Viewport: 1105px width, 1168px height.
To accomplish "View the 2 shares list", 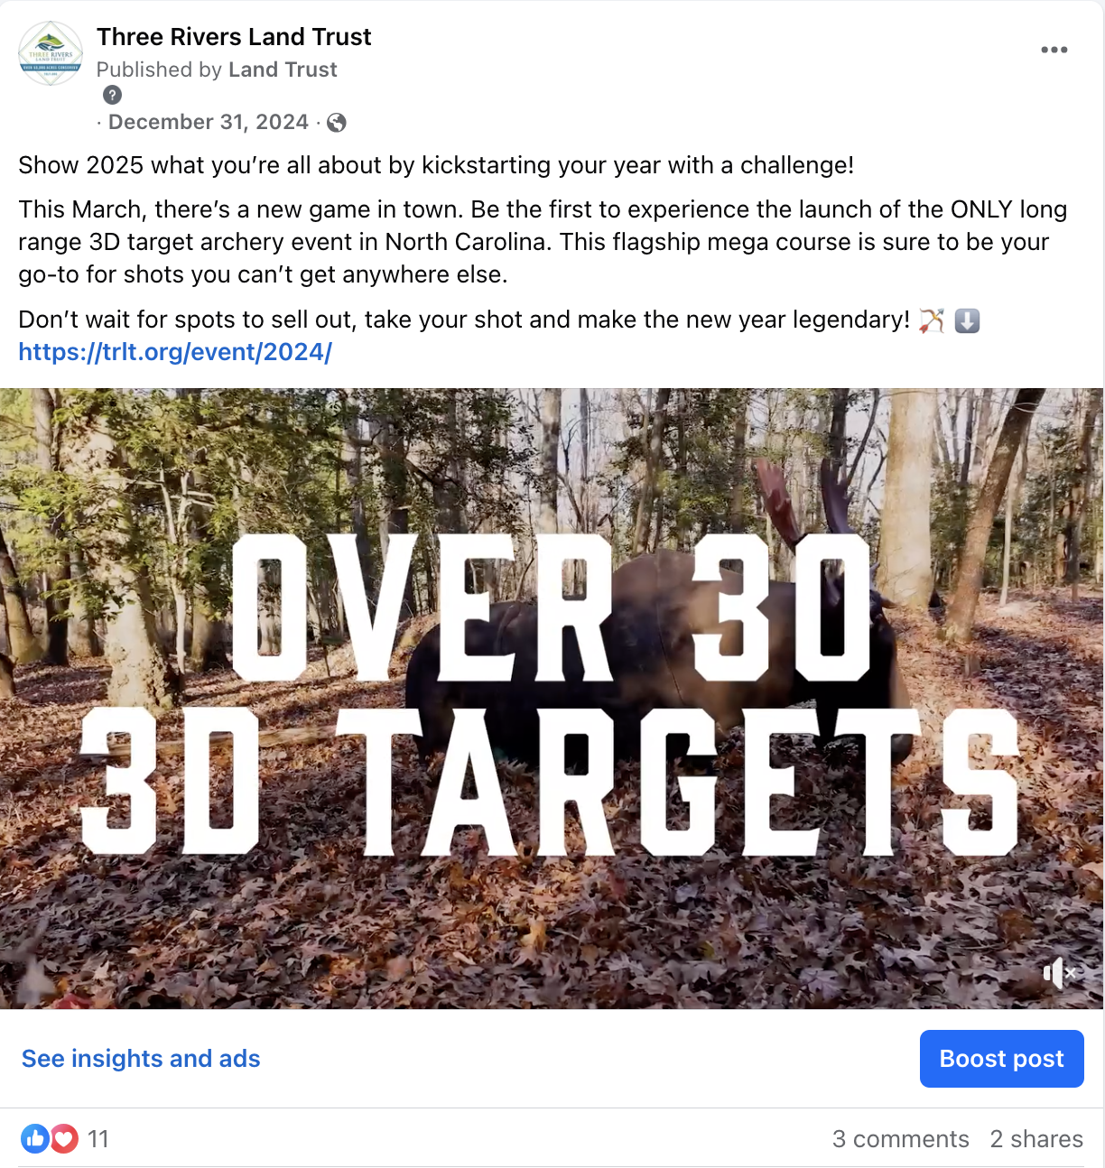I will coord(1036,1139).
